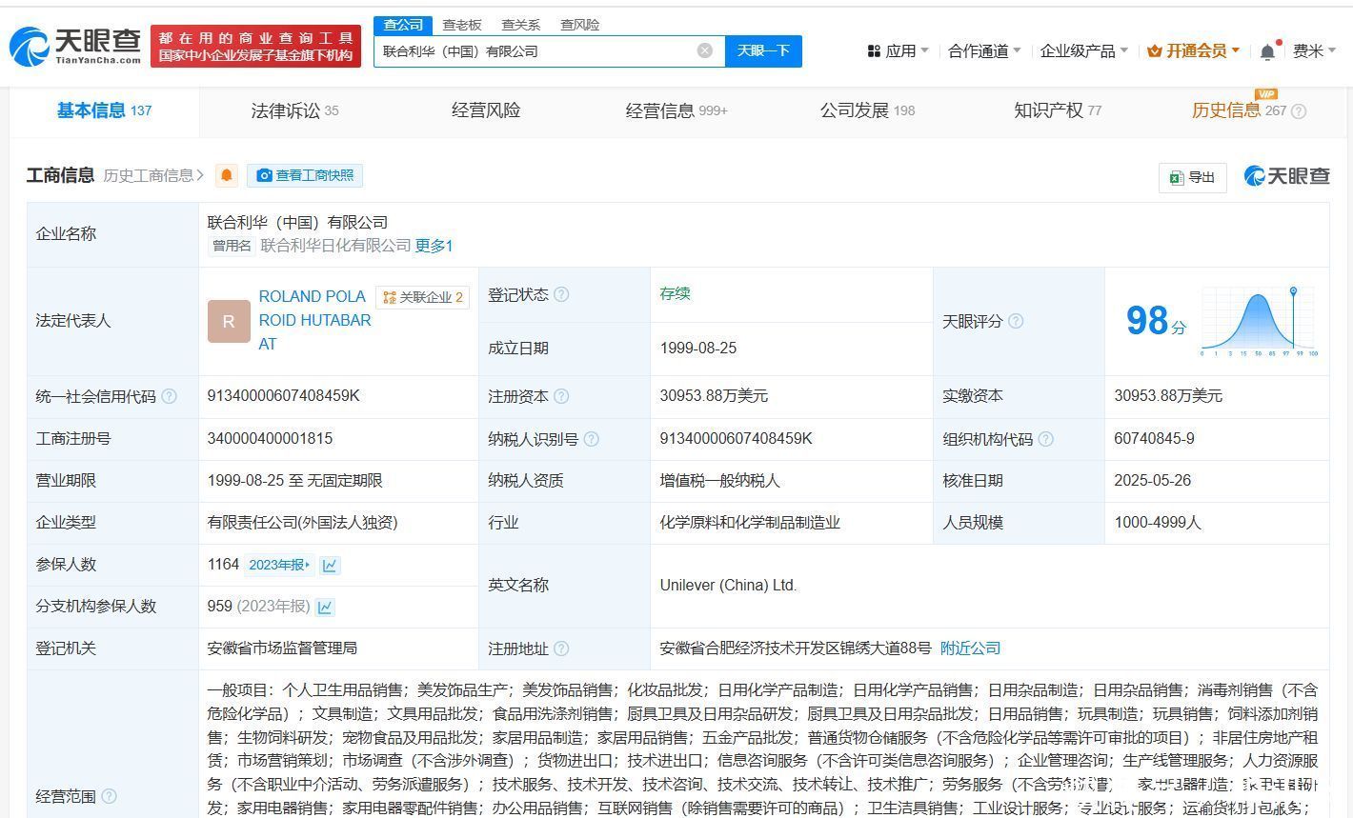
Task: Click the 导出 export button
Action: click(1193, 177)
